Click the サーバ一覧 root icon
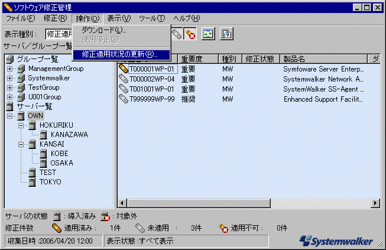 point(10,106)
